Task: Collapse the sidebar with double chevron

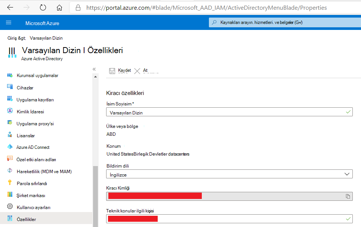Action: [94, 69]
